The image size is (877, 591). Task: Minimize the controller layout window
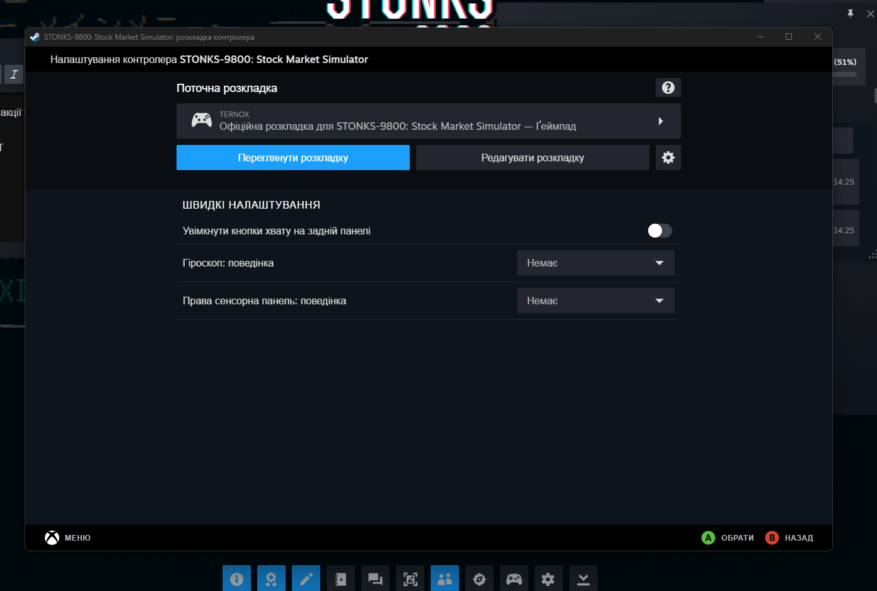pos(760,37)
